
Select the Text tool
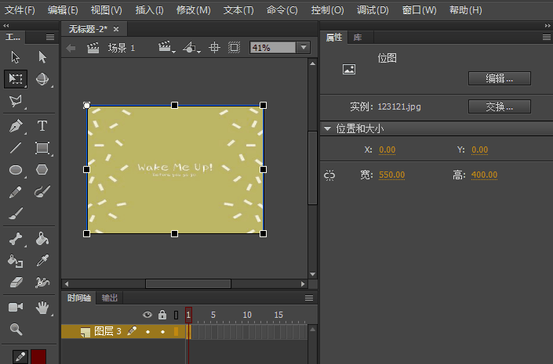(42, 126)
